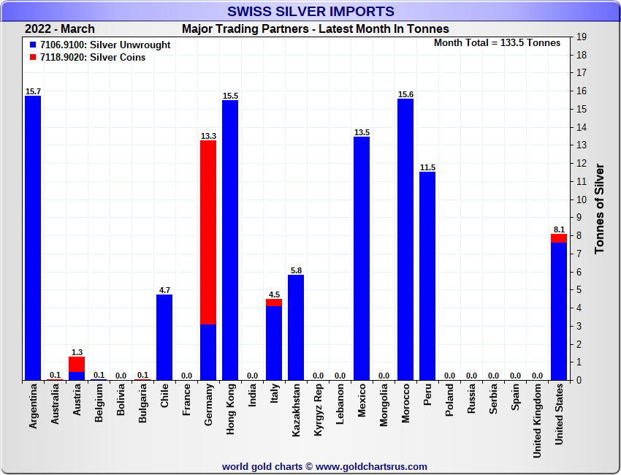This screenshot has width=621, height=475.
Task: Click the Morocco bar
Action: tap(405, 239)
